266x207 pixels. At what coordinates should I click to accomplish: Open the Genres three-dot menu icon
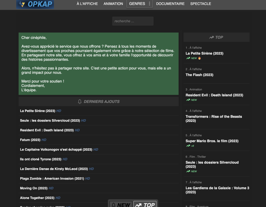pos(149,4)
